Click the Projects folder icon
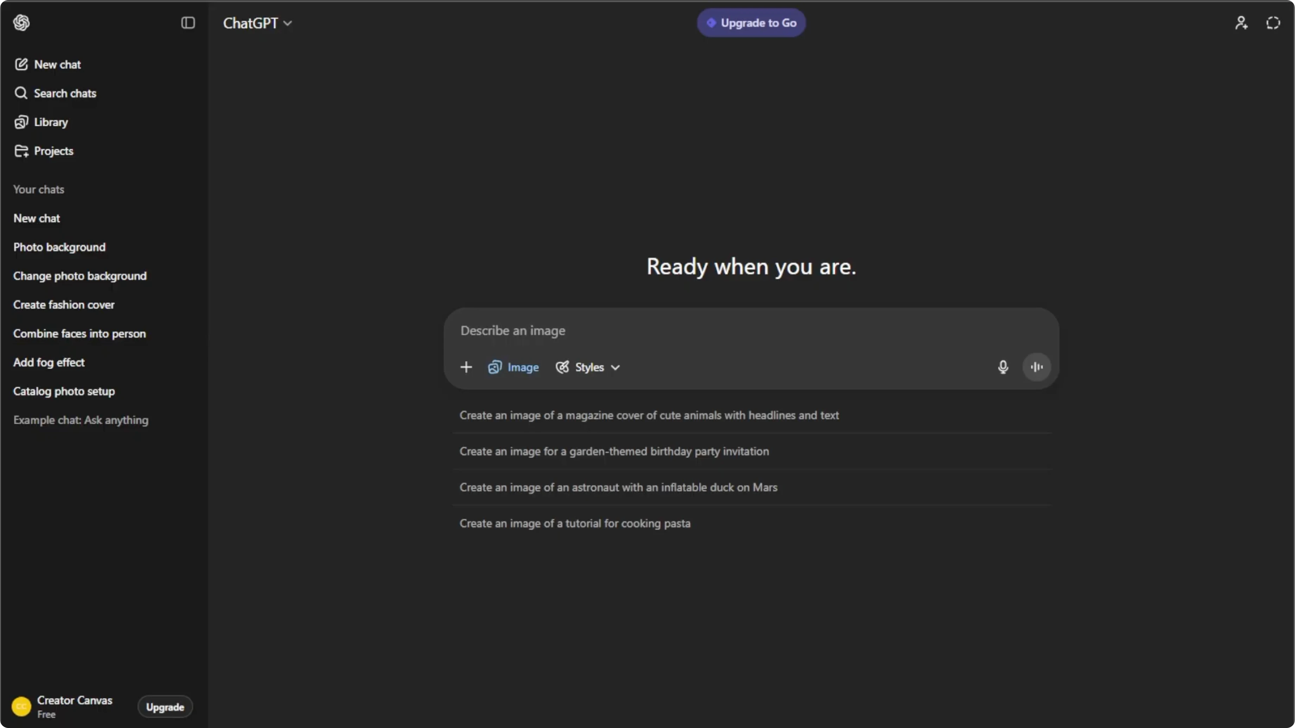 [x=21, y=151]
